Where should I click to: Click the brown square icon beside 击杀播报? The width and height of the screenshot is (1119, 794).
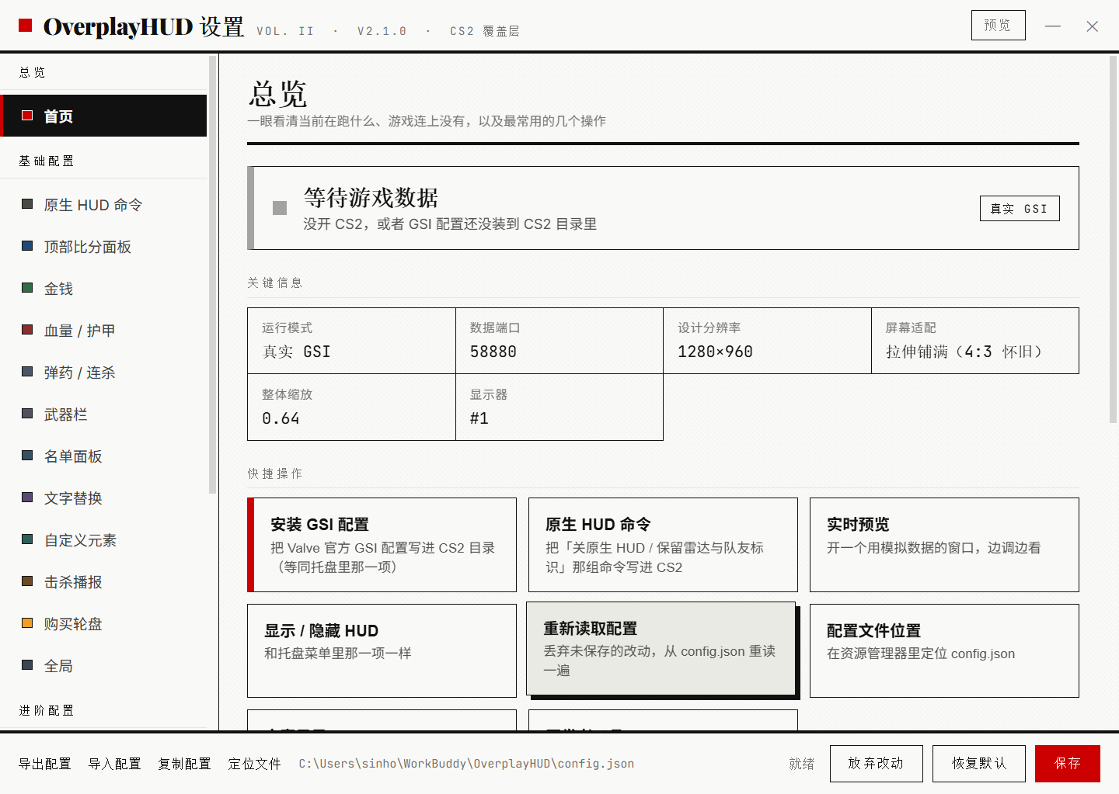point(27,581)
